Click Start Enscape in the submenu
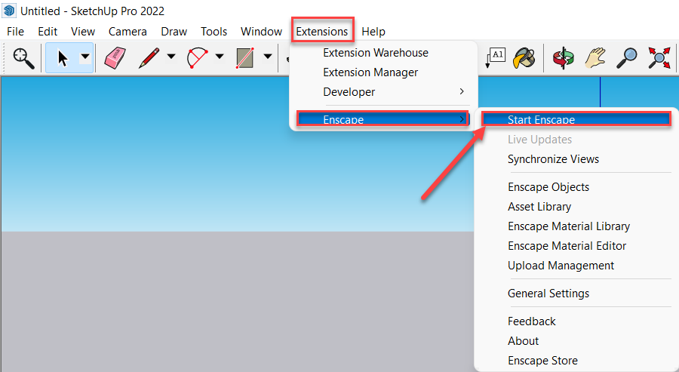The height and width of the screenshot is (372, 679). pos(541,120)
